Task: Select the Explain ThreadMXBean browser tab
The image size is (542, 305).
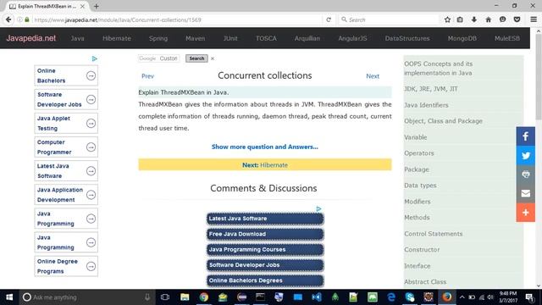Action: 47,6
